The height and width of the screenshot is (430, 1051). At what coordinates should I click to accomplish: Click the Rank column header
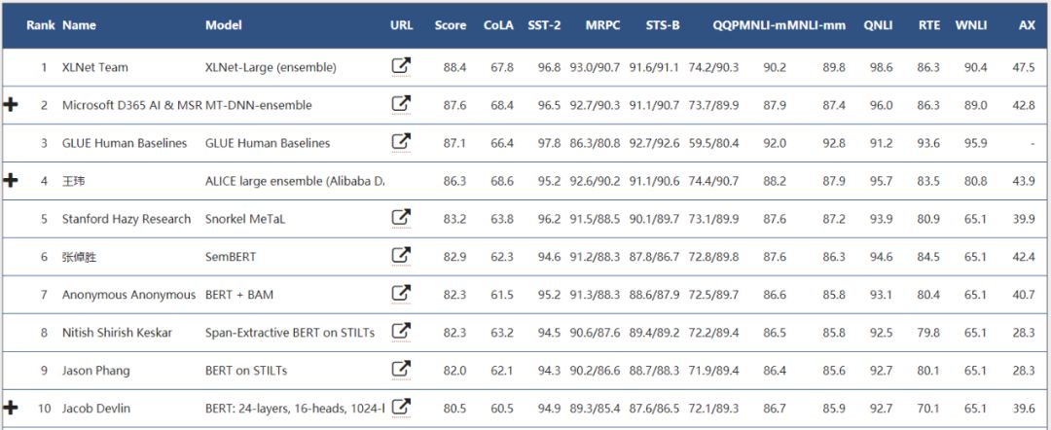41,25
